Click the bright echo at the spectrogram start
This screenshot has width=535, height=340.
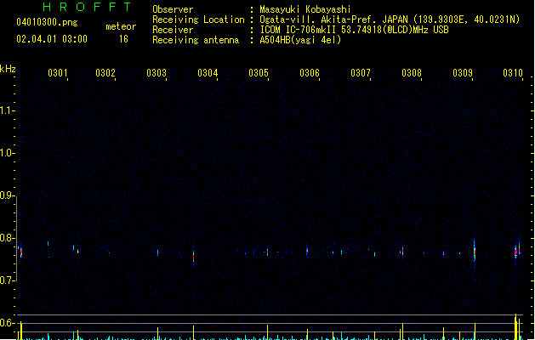20,252
